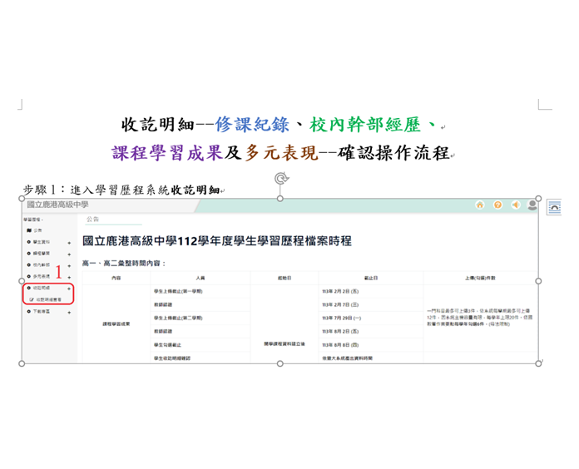Select 學生資料 in the left sidebar
579x469 pixels.
click(42, 242)
